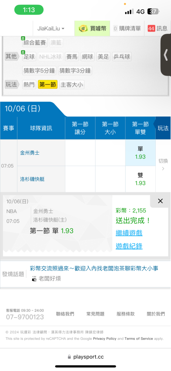The width and height of the screenshot is (171, 371).
Task: Select the 單 1.93 odds cell
Action: (140, 153)
